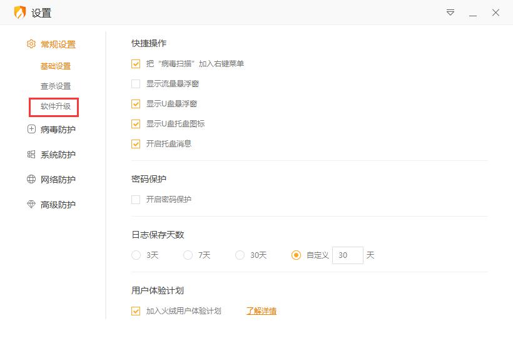Select the 7天 log retention option

188,255
